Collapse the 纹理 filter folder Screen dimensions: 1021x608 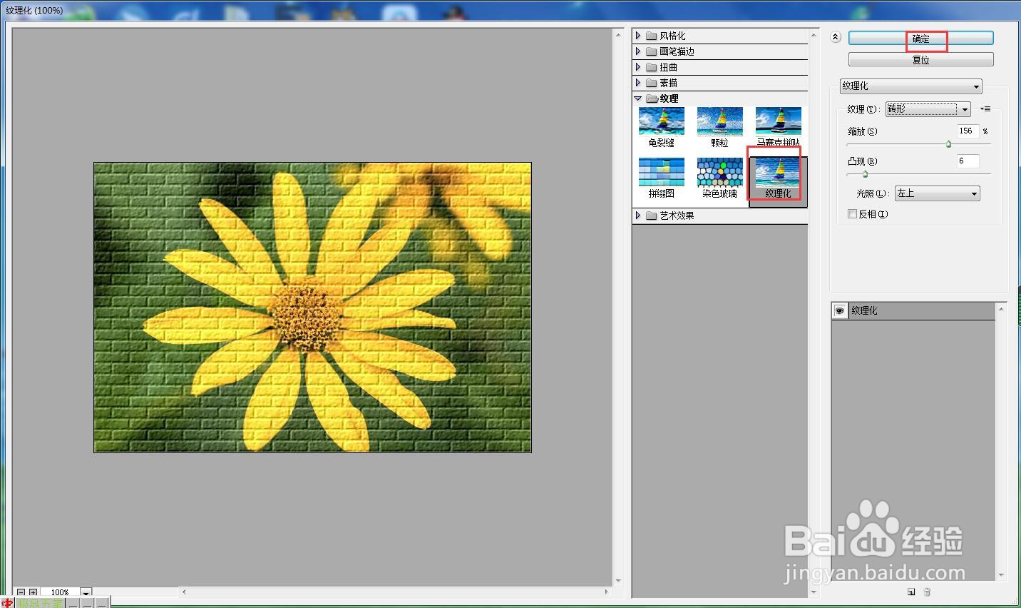[x=638, y=98]
